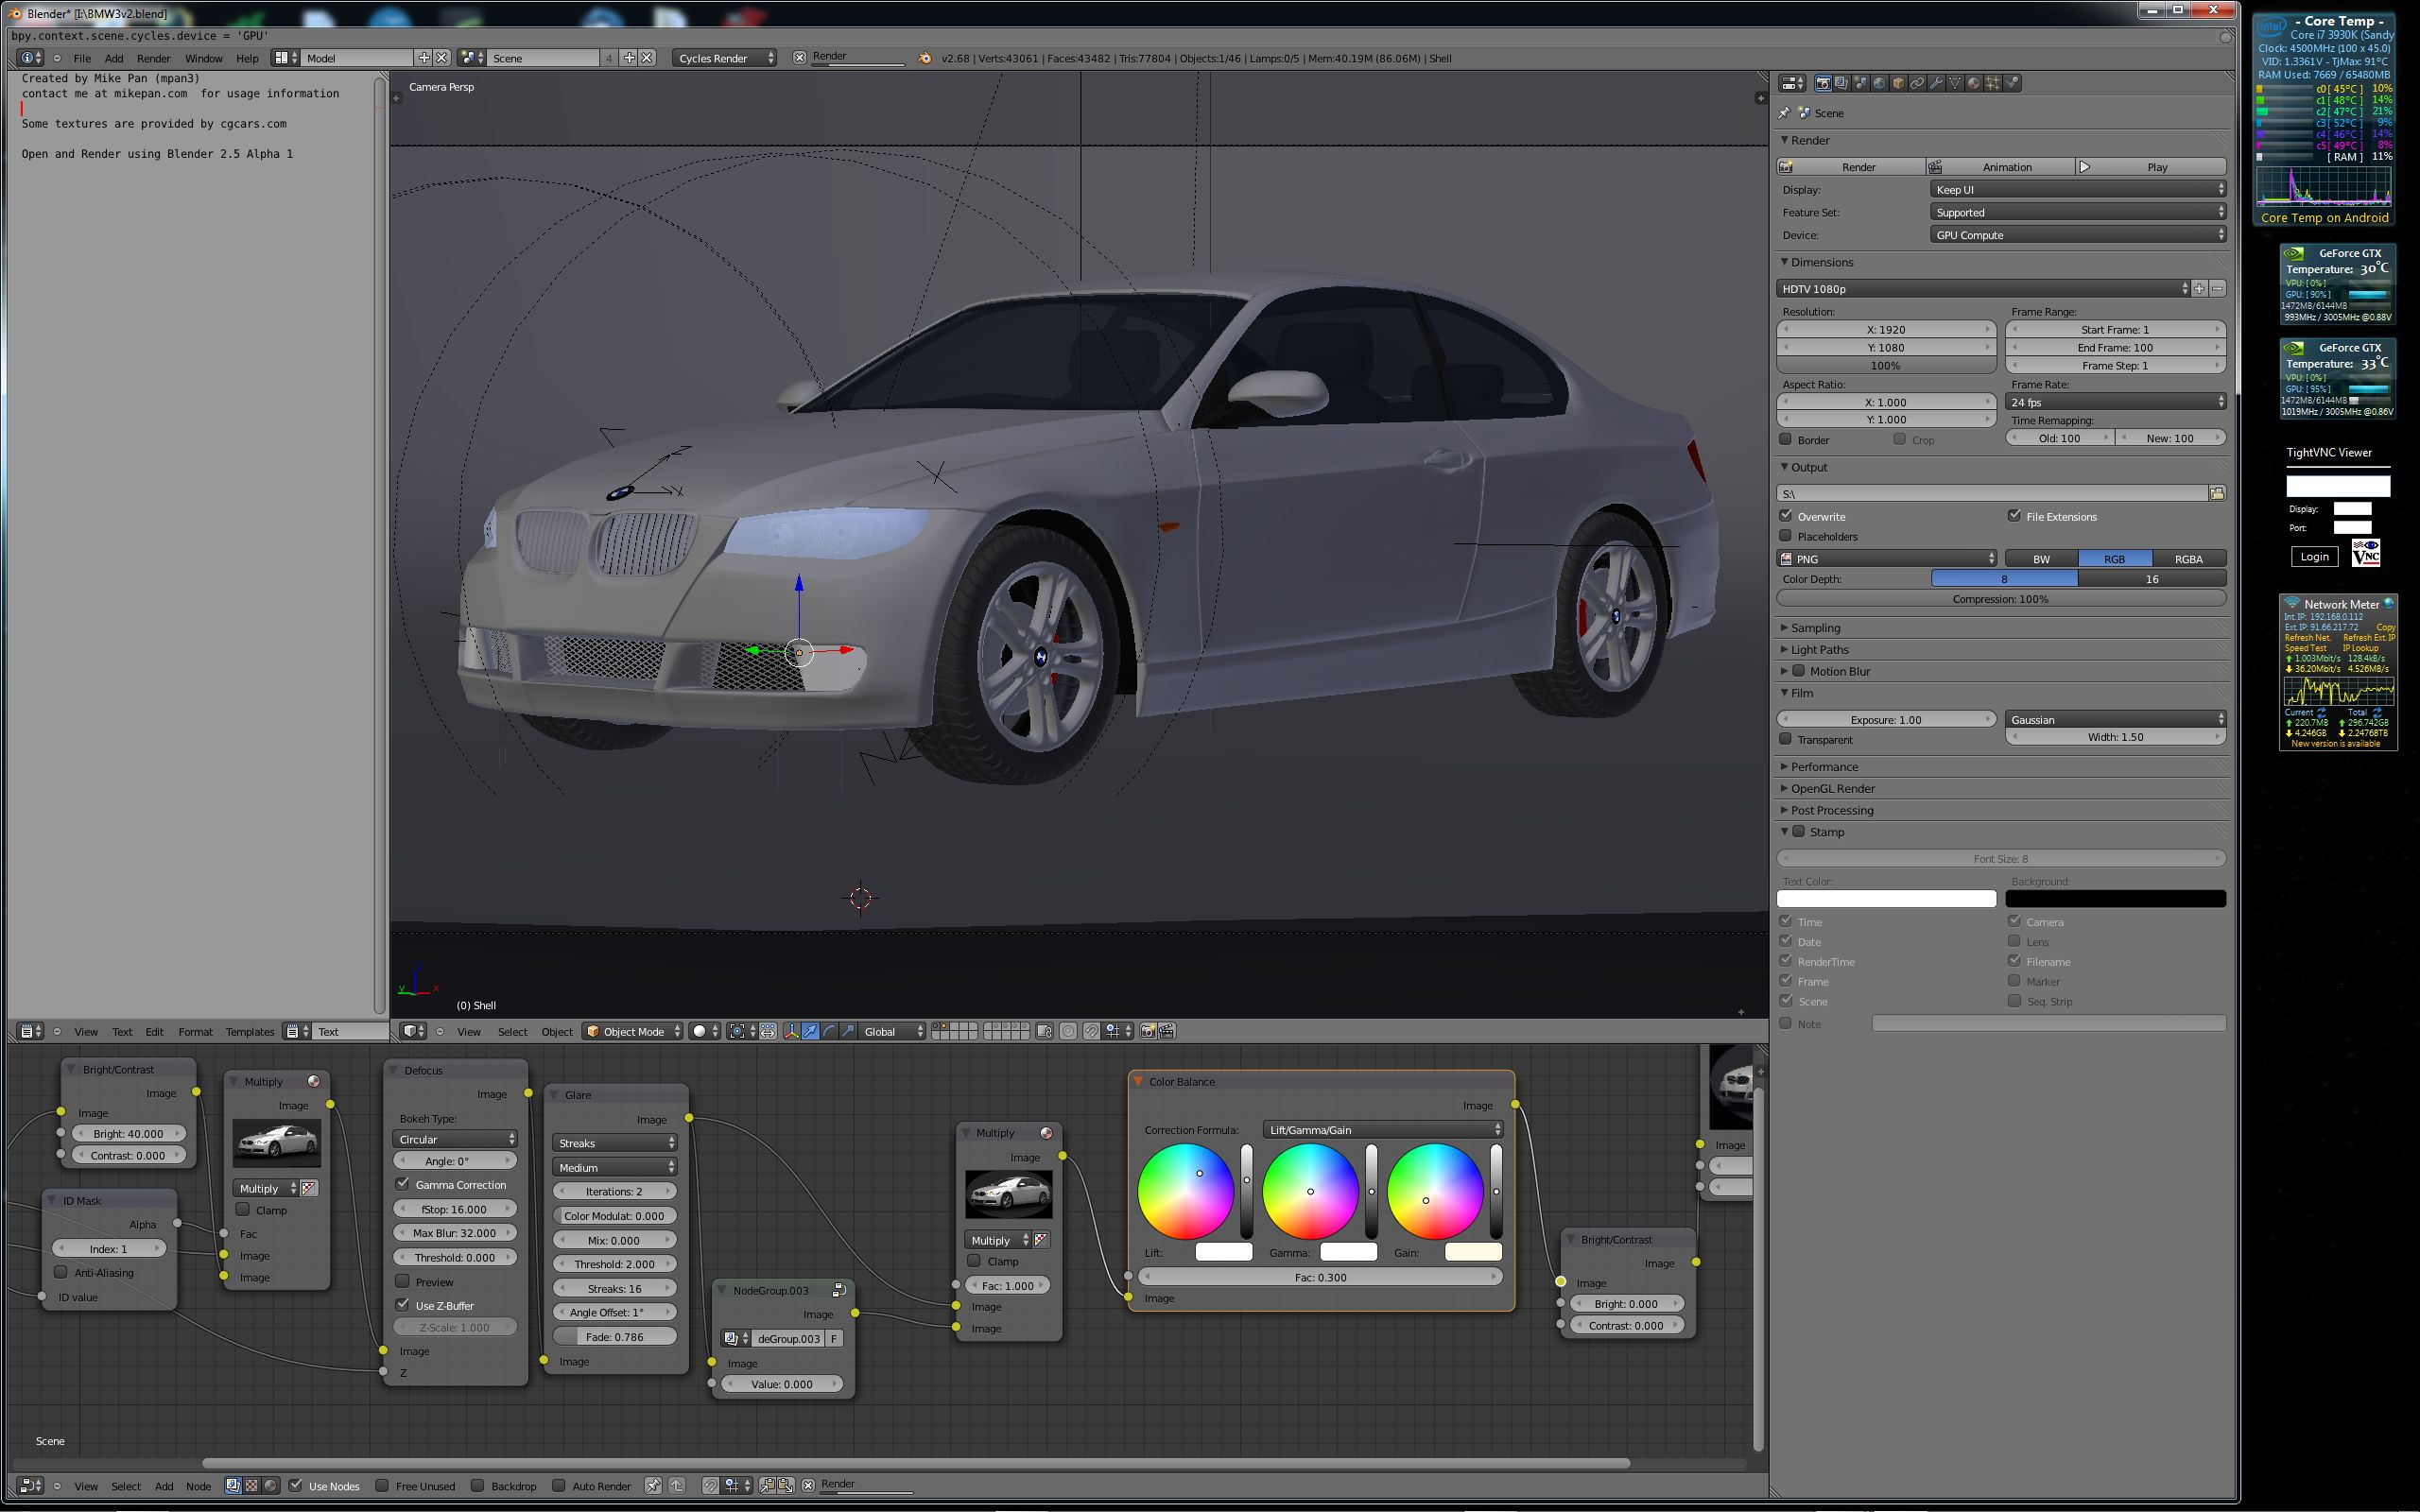Open the Object properties cube icon
The width and height of the screenshot is (2420, 1512).
1899,83
